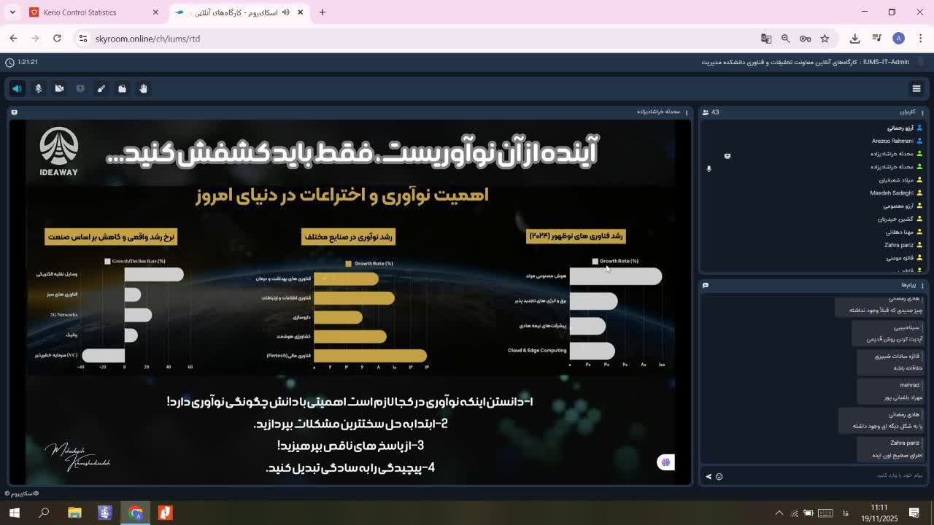Image resolution: width=934 pixels, height=525 pixels.
Task: Raise hand using the hand icon
Action: pos(144,88)
